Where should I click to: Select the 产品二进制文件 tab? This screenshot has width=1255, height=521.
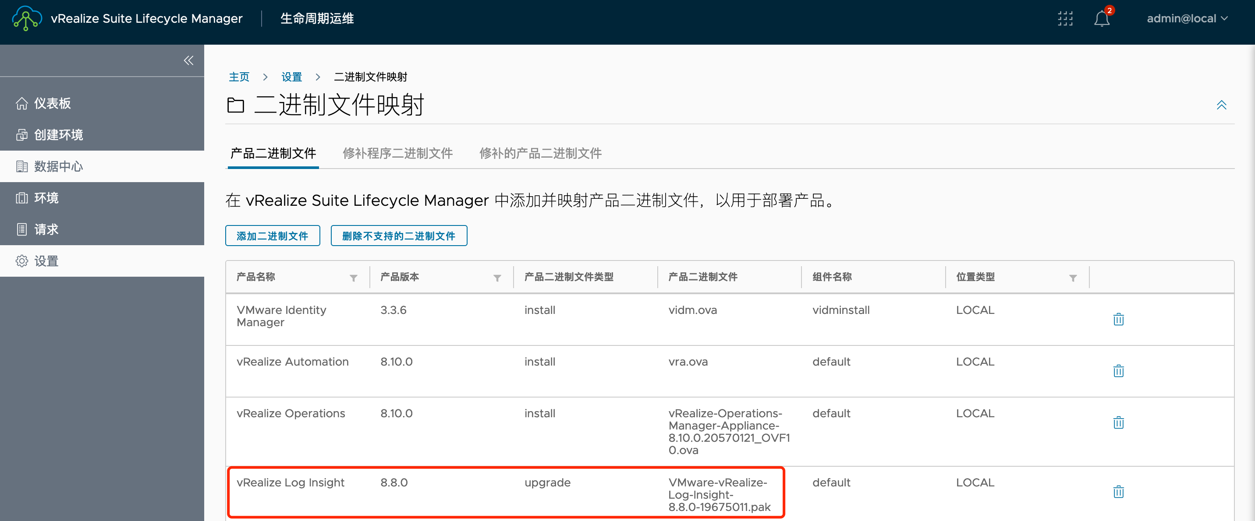click(x=273, y=154)
